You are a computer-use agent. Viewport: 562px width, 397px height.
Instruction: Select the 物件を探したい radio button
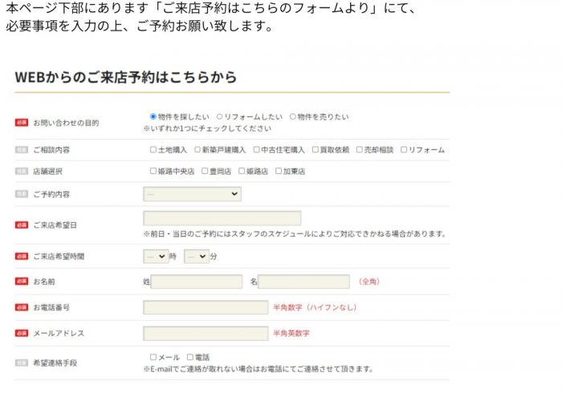click(x=153, y=117)
